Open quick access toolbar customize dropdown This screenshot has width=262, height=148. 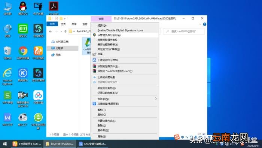(x=65, y=19)
